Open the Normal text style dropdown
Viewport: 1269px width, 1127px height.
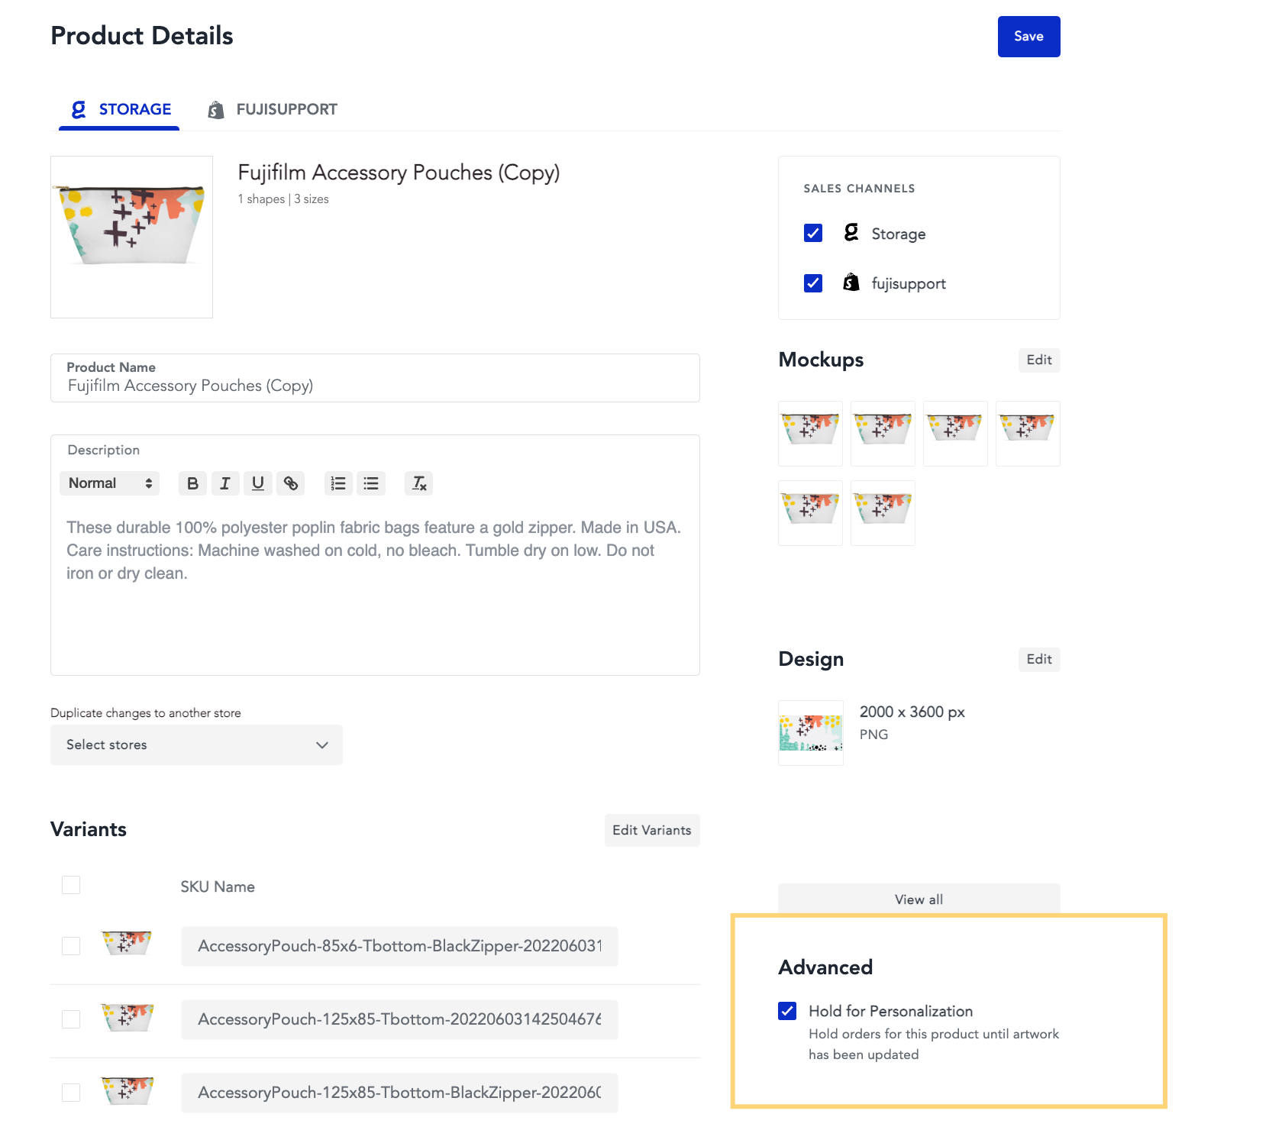pyautogui.click(x=110, y=483)
